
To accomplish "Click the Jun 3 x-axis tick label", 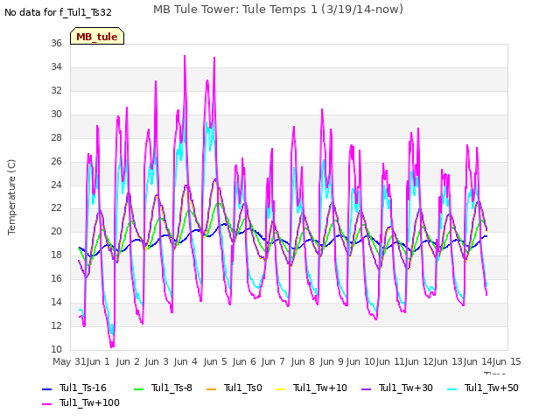I will point(157,361).
